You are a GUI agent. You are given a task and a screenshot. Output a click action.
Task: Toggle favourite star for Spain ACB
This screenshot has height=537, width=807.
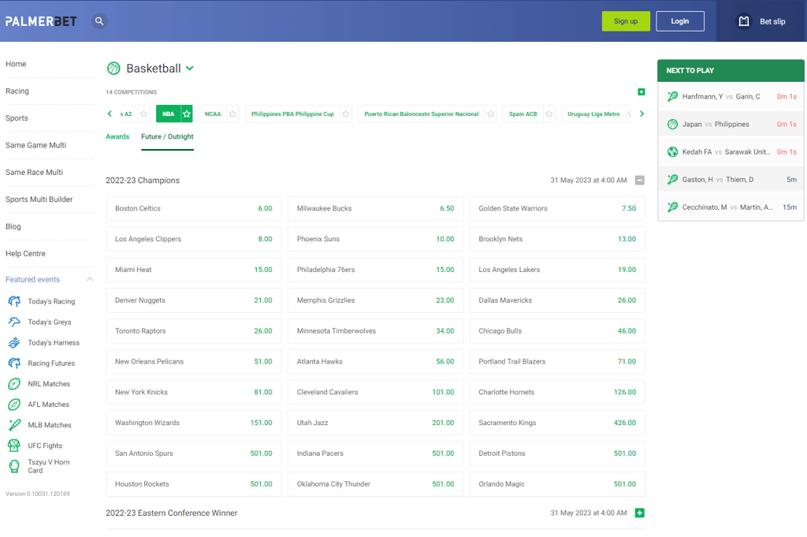pyautogui.click(x=549, y=114)
